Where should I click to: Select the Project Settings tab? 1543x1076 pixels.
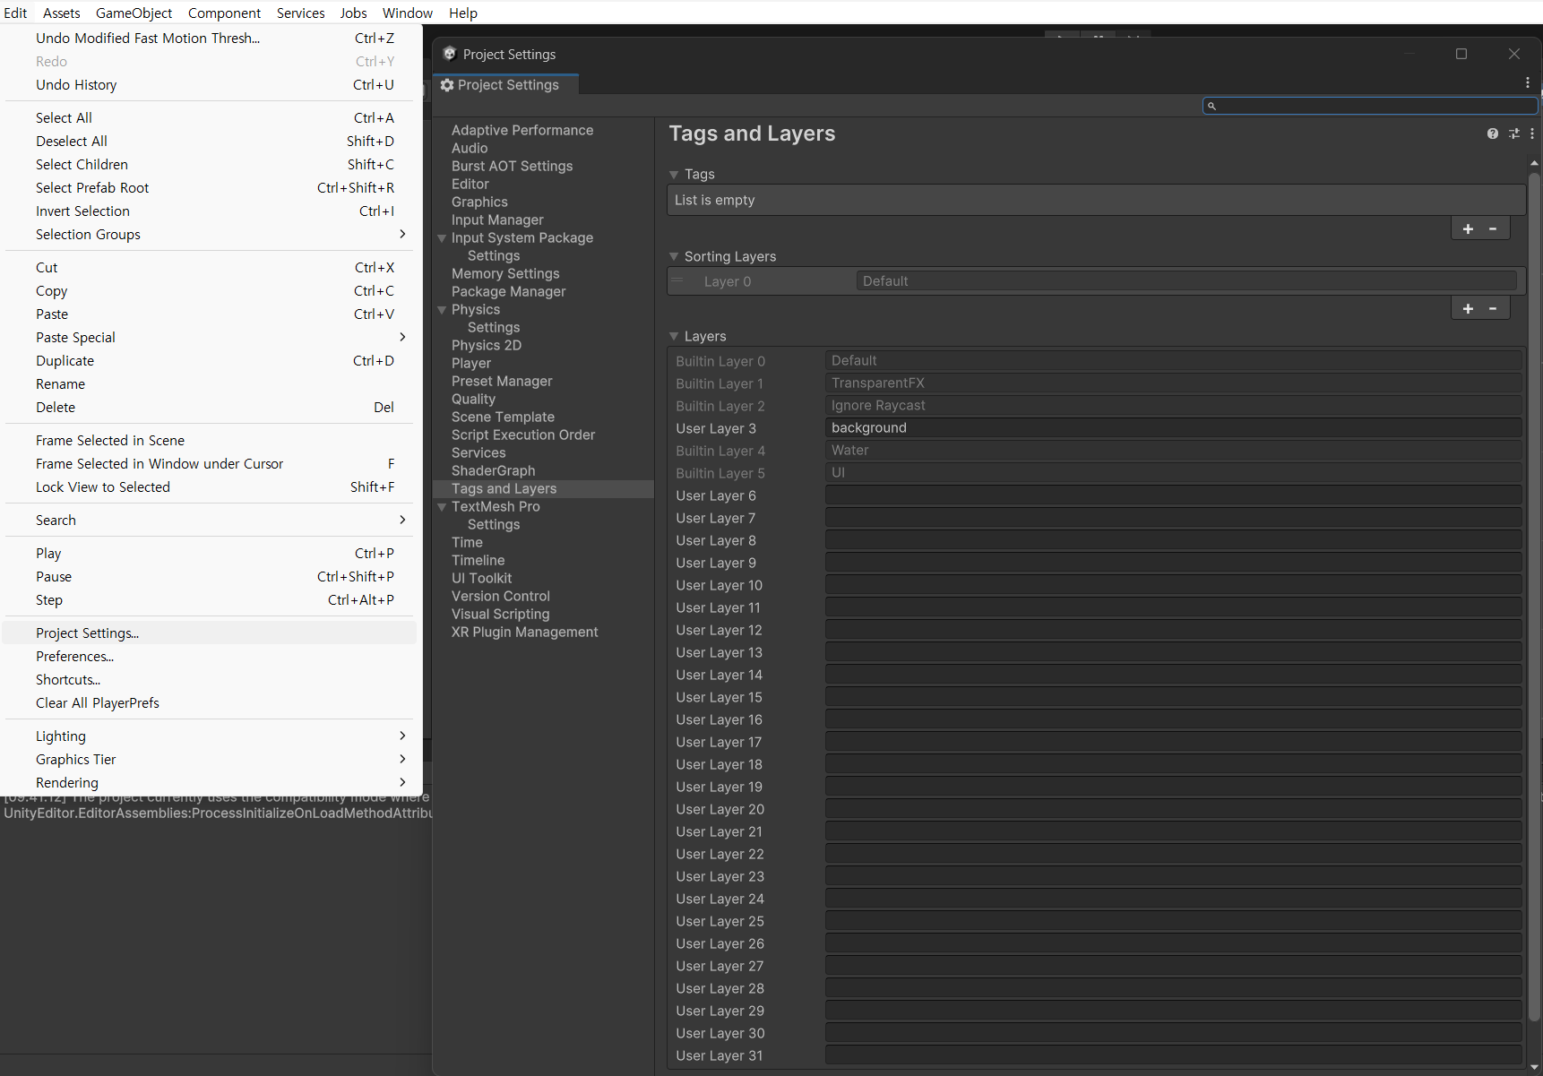[x=505, y=85]
